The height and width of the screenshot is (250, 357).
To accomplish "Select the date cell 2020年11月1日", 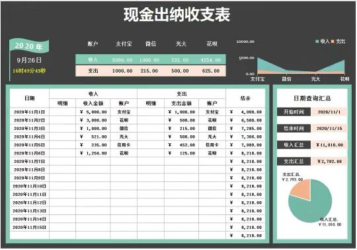I will click(x=30, y=112).
